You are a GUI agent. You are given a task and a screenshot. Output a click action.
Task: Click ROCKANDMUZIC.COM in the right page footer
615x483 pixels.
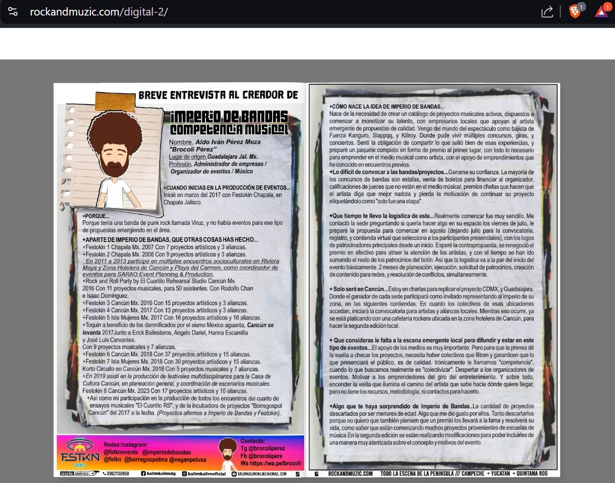pos(350,474)
